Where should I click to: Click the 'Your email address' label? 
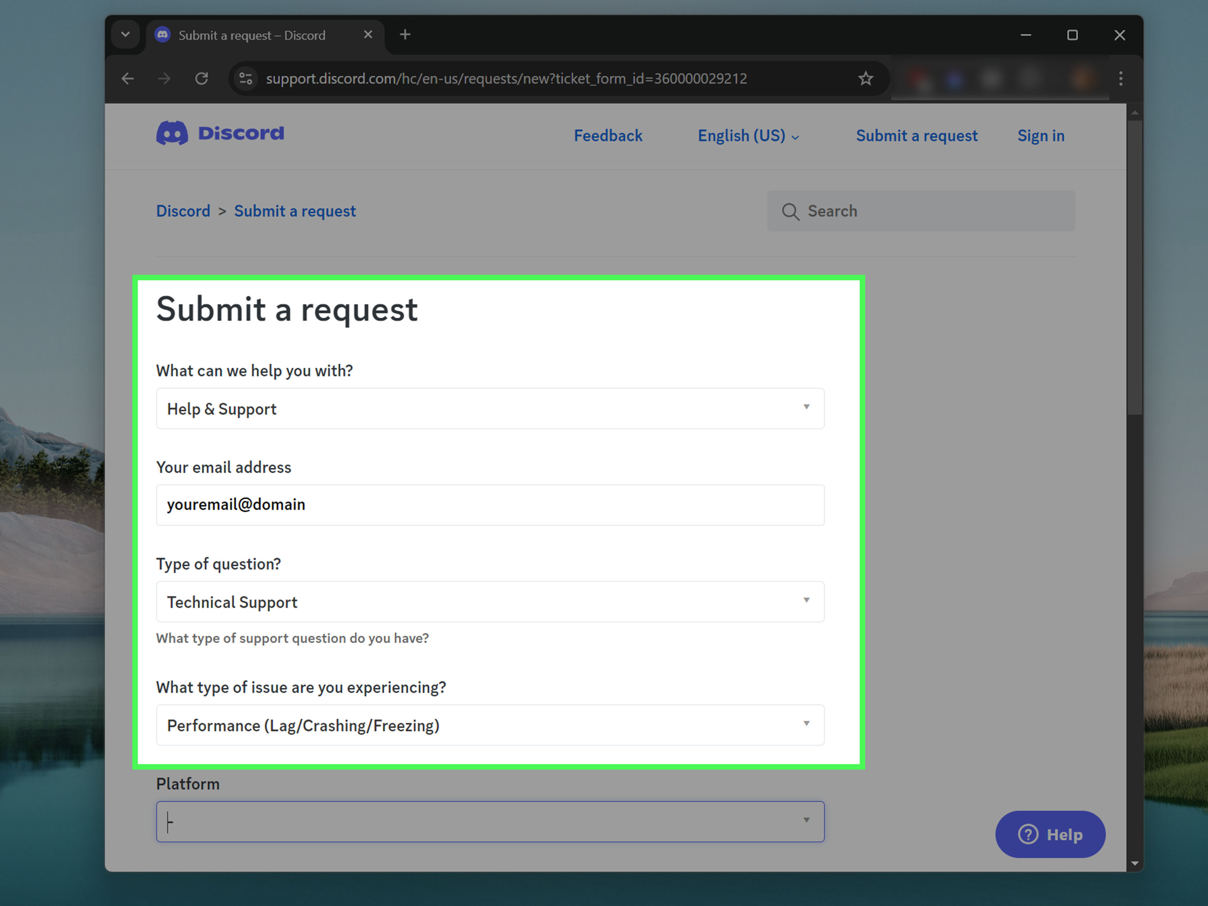coord(223,467)
